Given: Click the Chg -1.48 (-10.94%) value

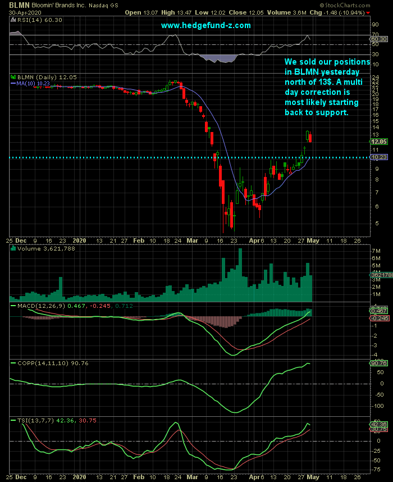Looking at the screenshot, I should tap(337, 12).
